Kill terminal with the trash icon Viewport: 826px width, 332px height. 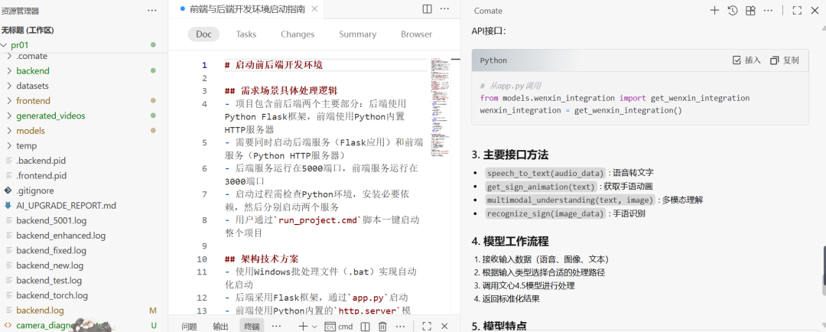point(383,326)
